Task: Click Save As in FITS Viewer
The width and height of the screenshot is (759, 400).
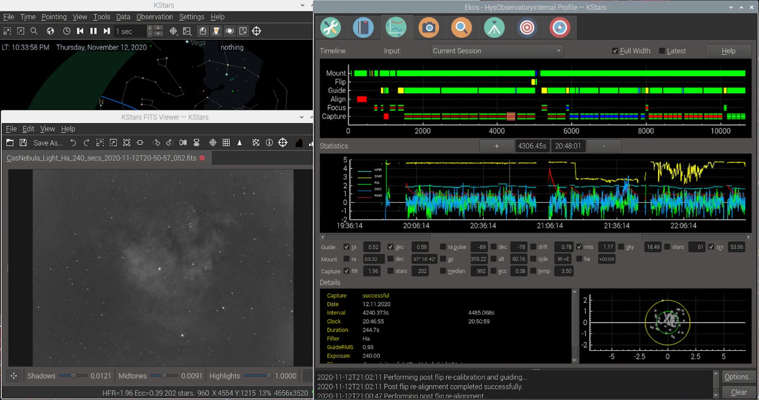Action: tap(48, 143)
